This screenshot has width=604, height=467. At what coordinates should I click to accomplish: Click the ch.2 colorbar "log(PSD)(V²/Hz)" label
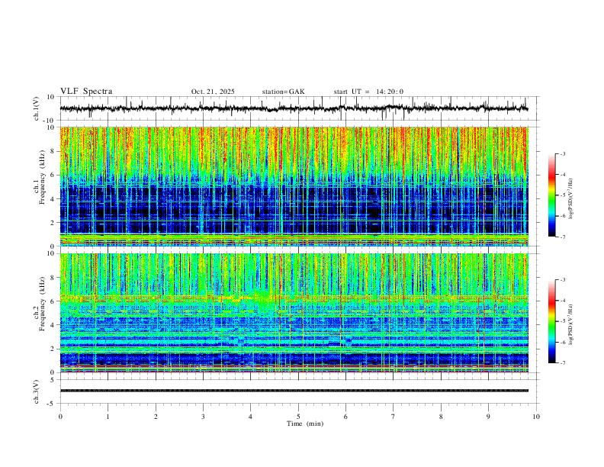[571, 324]
